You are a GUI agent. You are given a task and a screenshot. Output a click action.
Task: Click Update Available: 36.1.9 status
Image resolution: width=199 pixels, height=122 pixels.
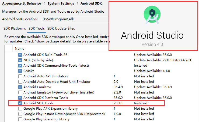coord(153,87)
